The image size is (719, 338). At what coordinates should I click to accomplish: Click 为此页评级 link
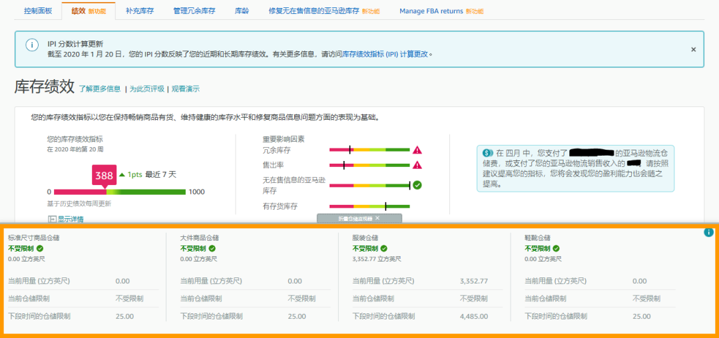[146, 89]
